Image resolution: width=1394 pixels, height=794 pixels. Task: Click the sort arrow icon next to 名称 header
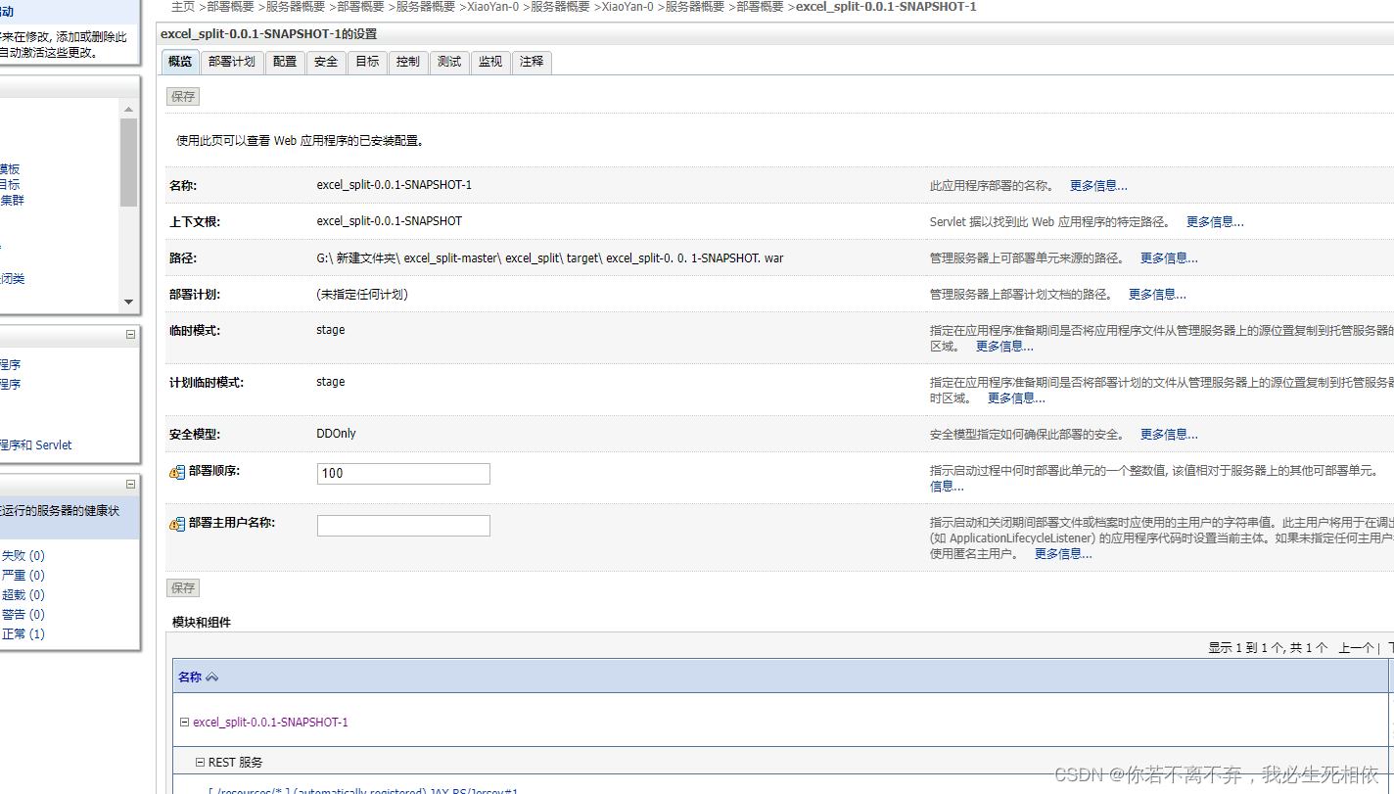(212, 677)
